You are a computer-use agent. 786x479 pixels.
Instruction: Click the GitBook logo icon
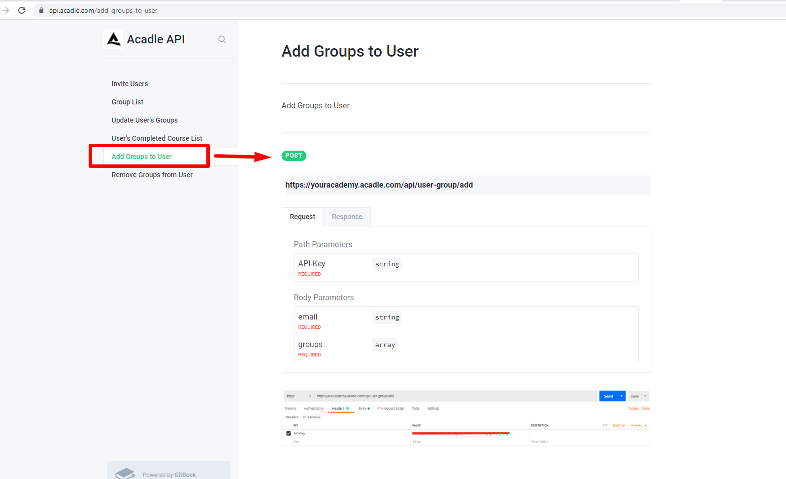[x=125, y=474]
